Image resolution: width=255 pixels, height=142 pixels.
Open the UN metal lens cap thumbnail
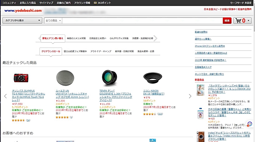[x=65, y=78]
